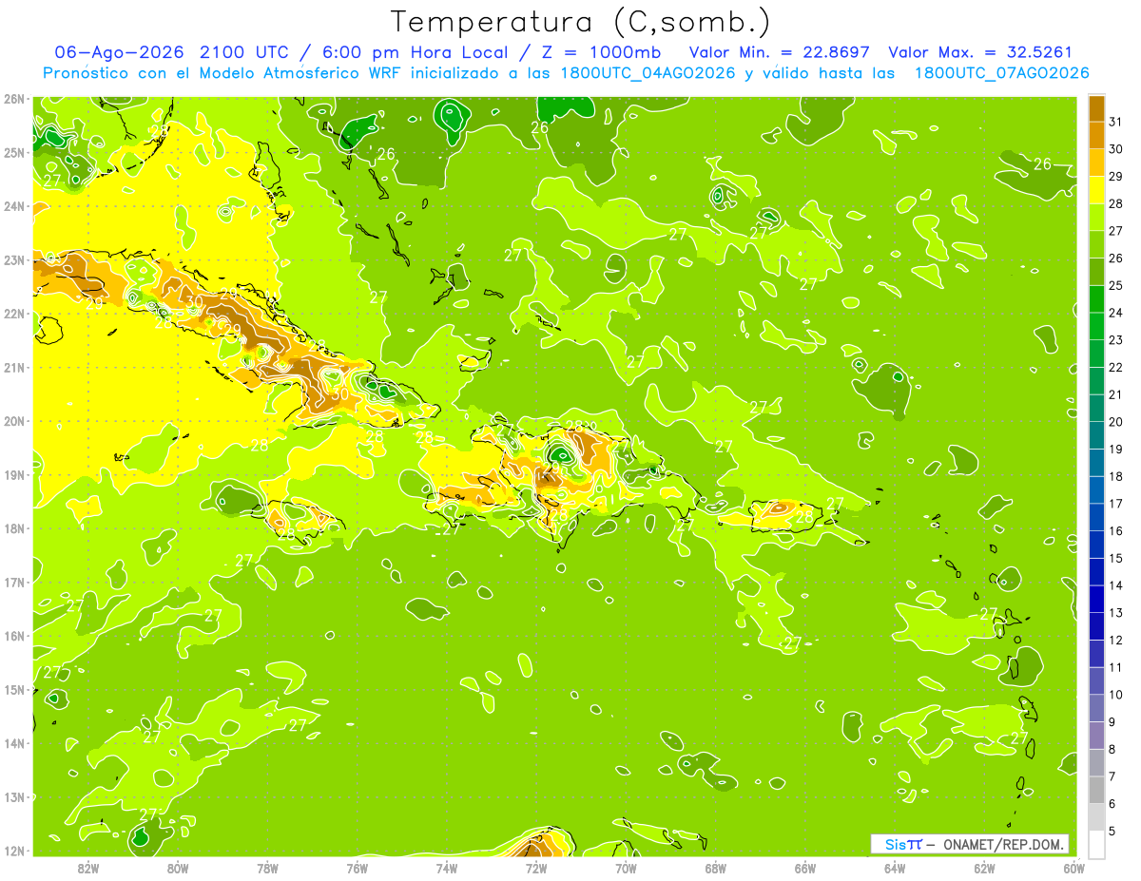Click the color scale label '24'
1141x881 pixels.
pos(1116,313)
